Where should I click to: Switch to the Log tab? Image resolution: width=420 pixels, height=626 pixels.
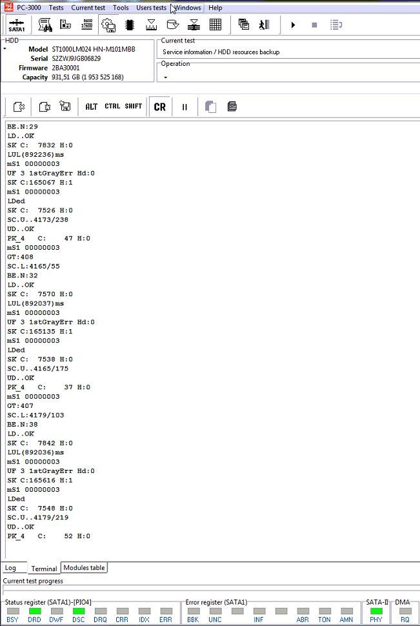(x=11, y=568)
